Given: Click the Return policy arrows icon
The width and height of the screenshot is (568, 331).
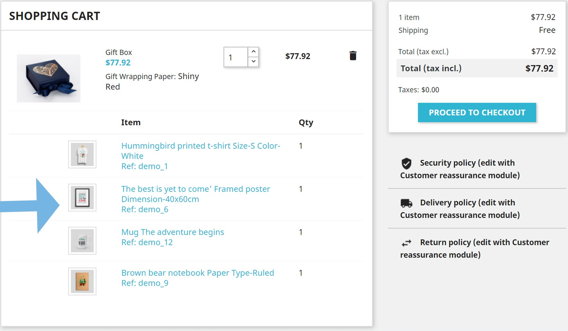Looking at the screenshot, I should coord(406,243).
